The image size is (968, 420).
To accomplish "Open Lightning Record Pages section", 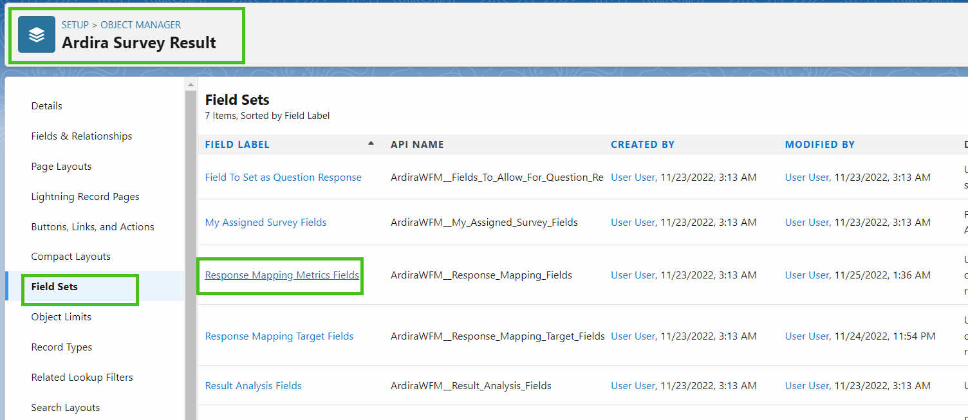I will (85, 196).
